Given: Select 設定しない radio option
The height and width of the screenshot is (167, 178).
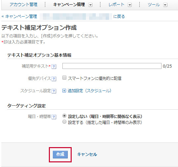Looking at the screenshot, I should pos(64,116).
